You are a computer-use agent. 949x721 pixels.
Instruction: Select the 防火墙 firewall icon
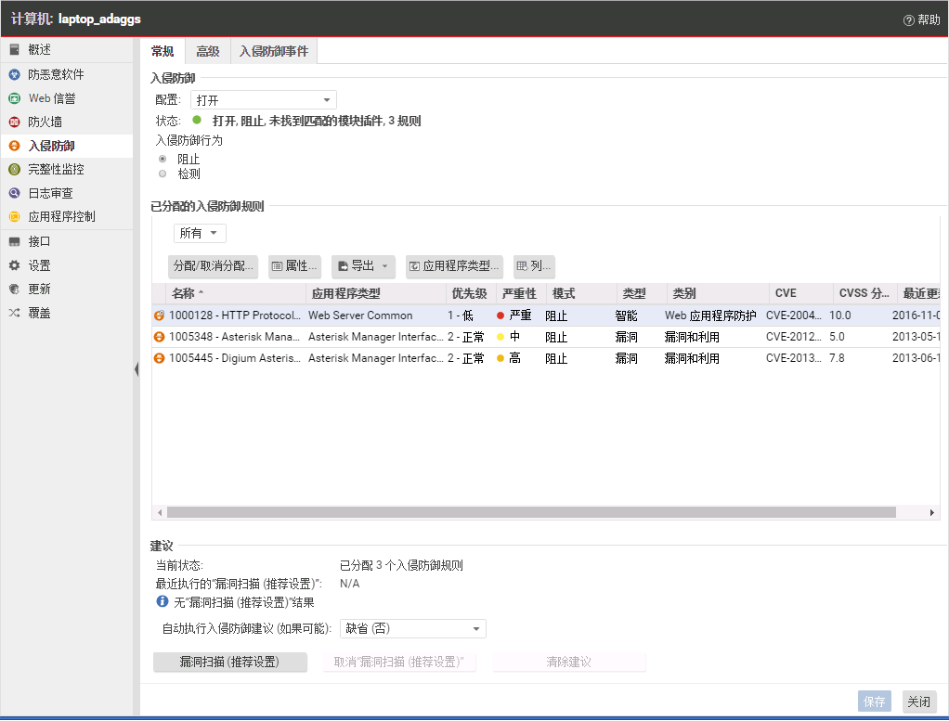pyautogui.click(x=14, y=122)
